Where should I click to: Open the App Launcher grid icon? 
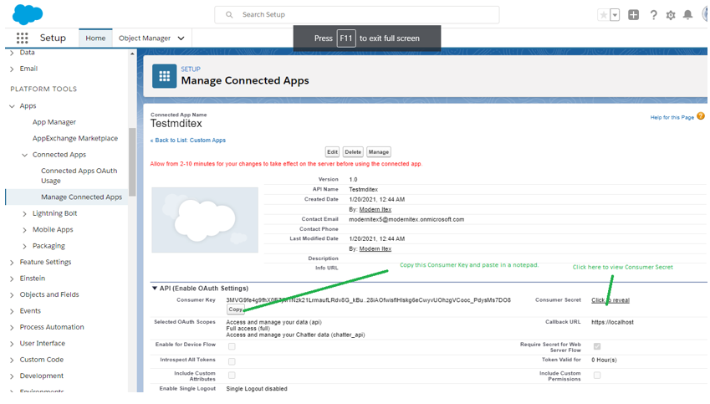23,38
